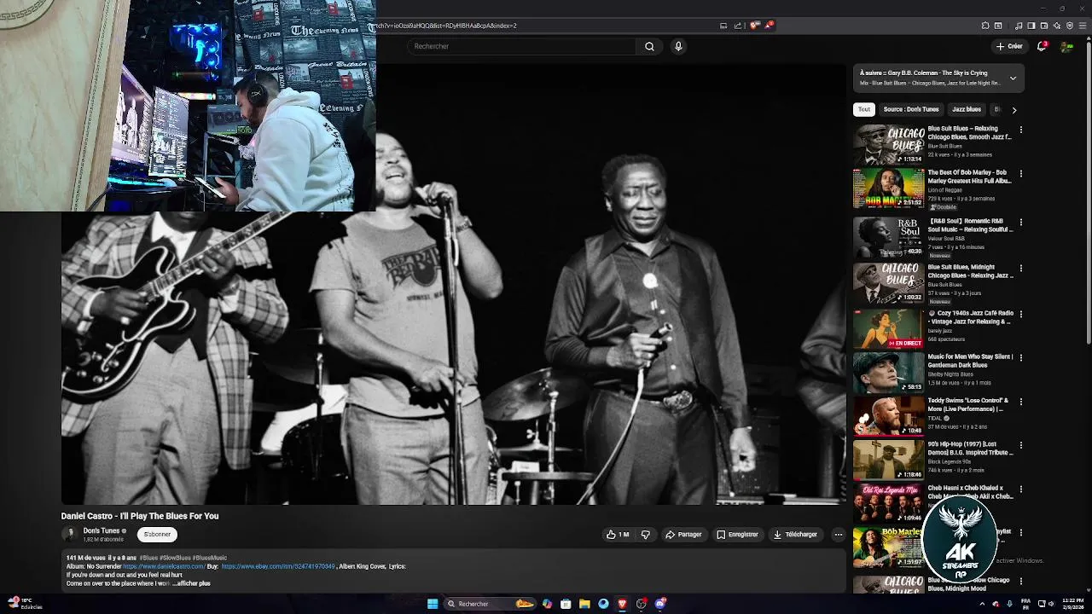
Task: Click the Daniel Castro video player area
Action: [453, 286]
